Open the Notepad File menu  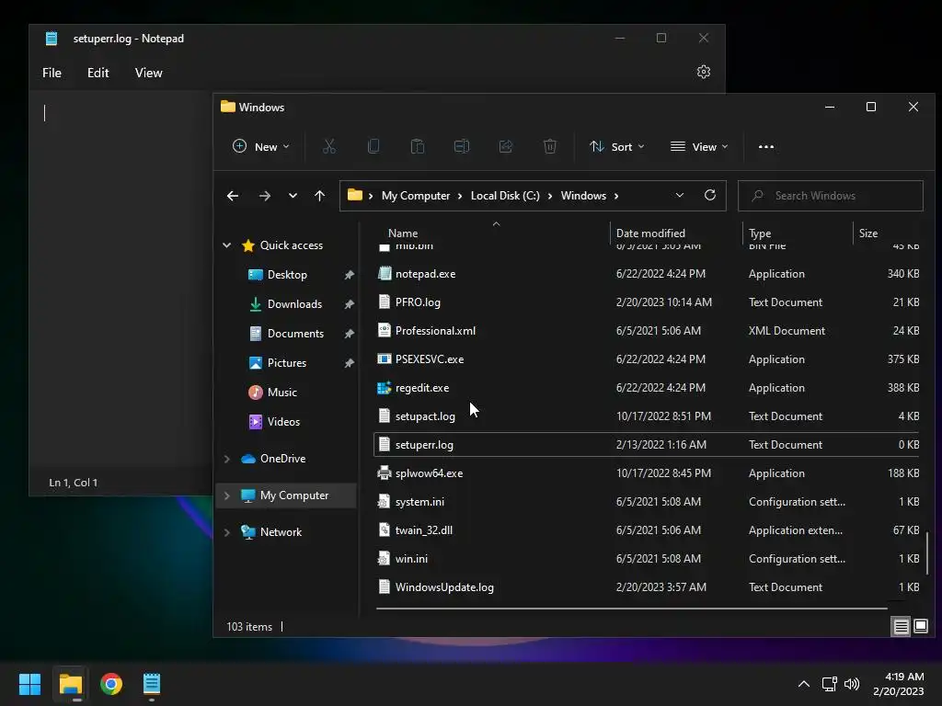coord(52,73)
